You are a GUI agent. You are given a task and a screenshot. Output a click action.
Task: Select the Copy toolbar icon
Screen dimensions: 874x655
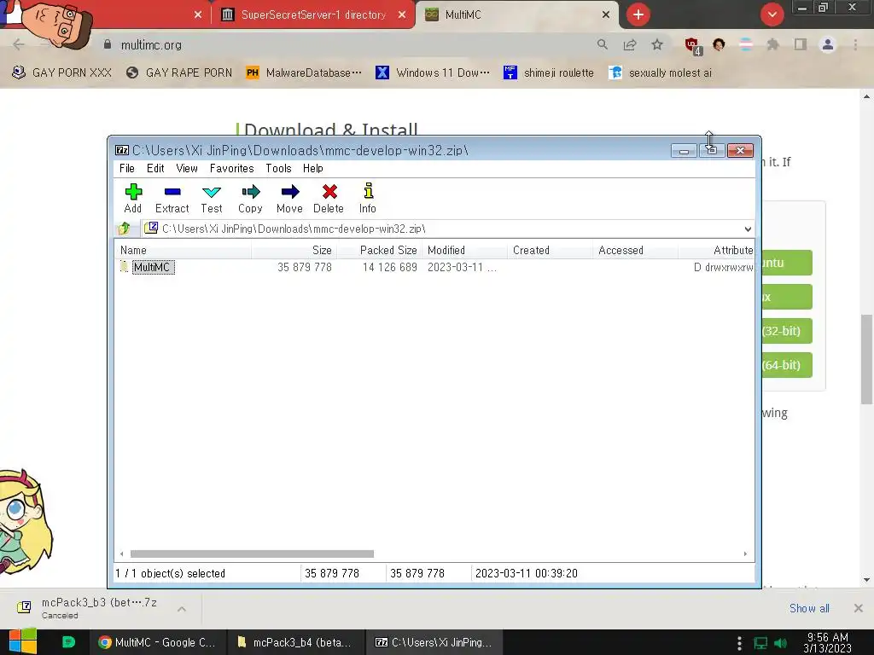pos(250,198)
